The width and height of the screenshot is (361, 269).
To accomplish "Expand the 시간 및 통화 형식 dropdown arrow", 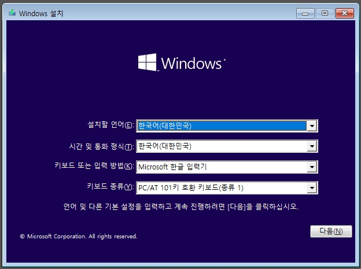I will point(312,146).
